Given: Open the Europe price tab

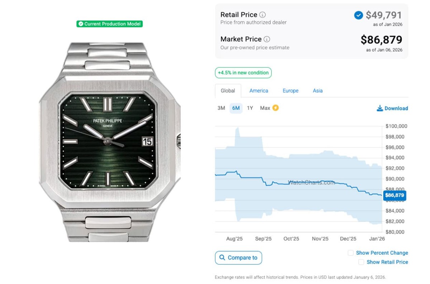Looking at the screenshot, I should [x=290, y=91].
